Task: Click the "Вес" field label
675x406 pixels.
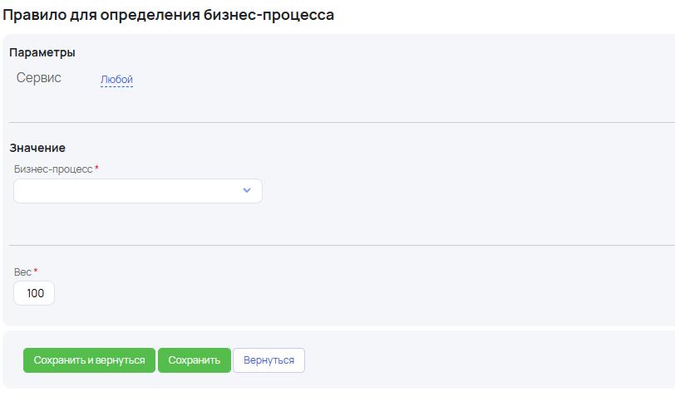Action: (x=22, y=272)
